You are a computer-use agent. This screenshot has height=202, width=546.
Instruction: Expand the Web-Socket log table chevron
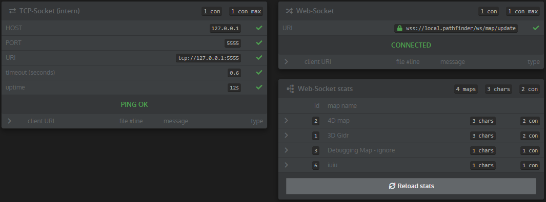[x=286, y=62]
